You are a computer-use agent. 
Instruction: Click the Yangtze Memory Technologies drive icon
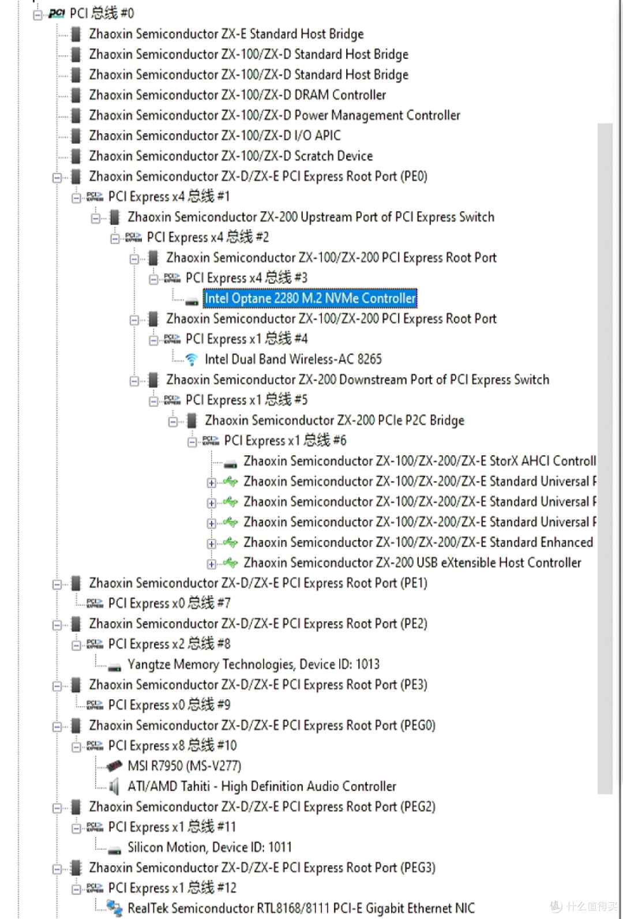[115, 667]
